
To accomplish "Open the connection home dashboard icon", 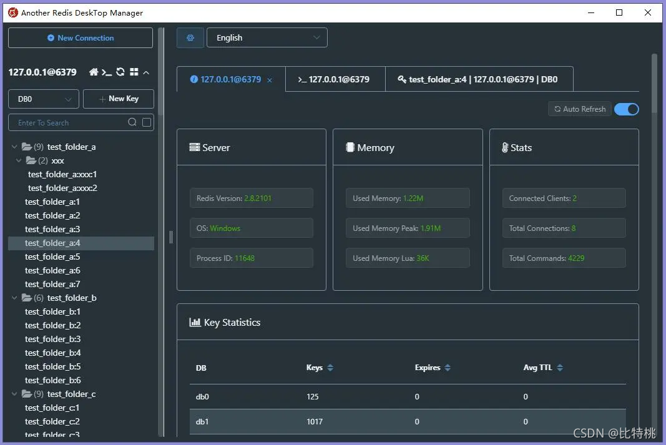I will click(94, 72).
